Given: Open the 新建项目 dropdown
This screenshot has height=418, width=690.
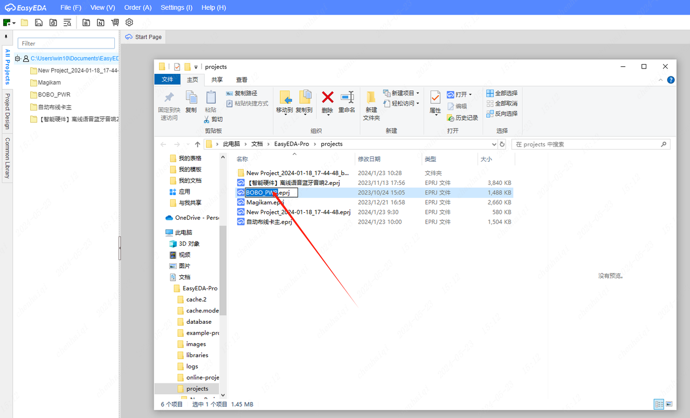Looking at the screenshot, I should click(x=402, y=93).
